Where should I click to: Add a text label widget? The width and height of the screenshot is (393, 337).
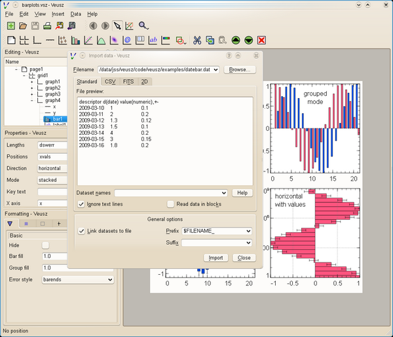pos(153,41)
